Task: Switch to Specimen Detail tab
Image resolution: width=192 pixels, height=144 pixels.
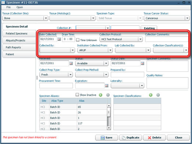Action: coord(19,27)
